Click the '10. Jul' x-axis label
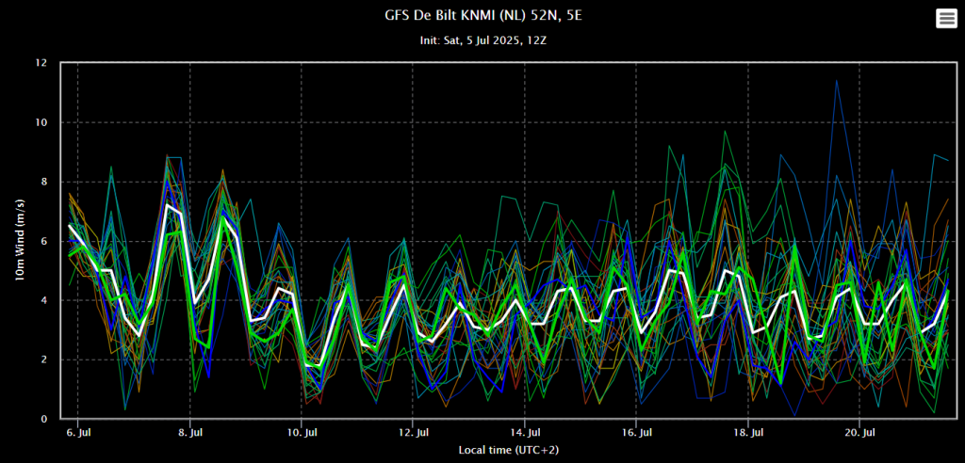The image size is (965, 463). pyautogui.click(x=302, y=433)
